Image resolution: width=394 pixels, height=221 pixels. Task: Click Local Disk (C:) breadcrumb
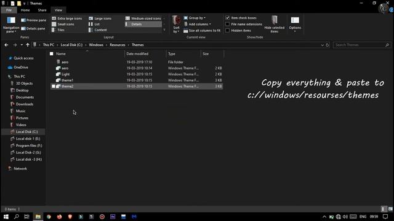(x=71, y=45)
